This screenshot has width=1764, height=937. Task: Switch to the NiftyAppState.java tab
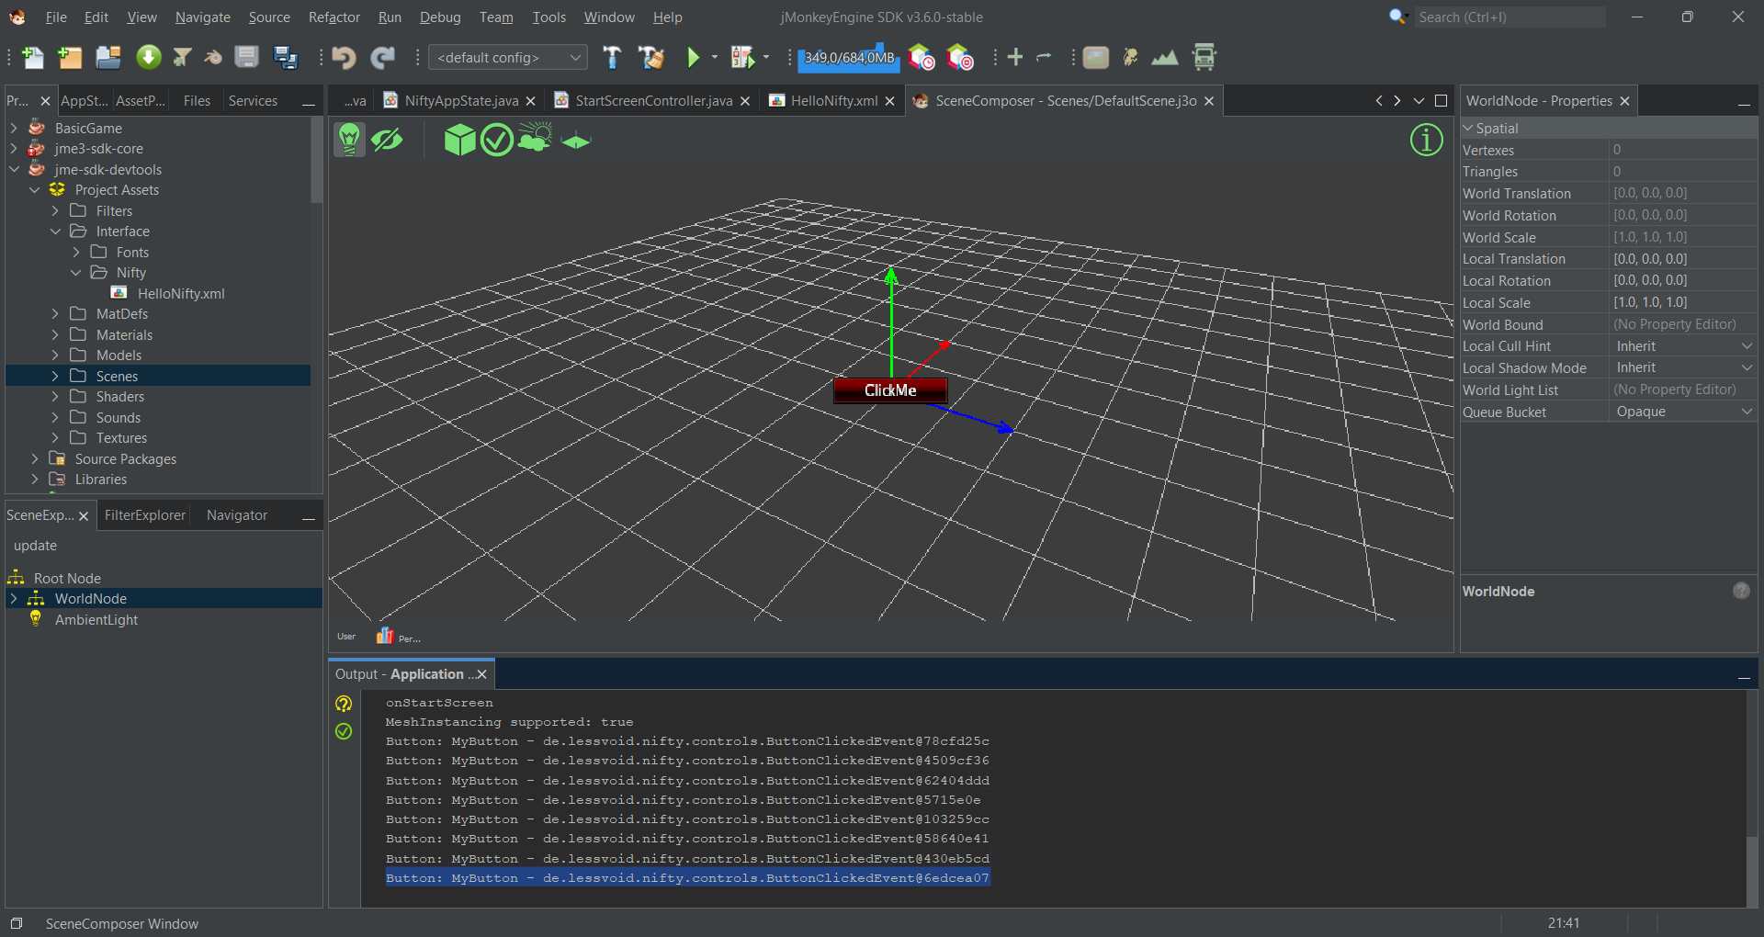pyautogui.click(x=461, y=101)
